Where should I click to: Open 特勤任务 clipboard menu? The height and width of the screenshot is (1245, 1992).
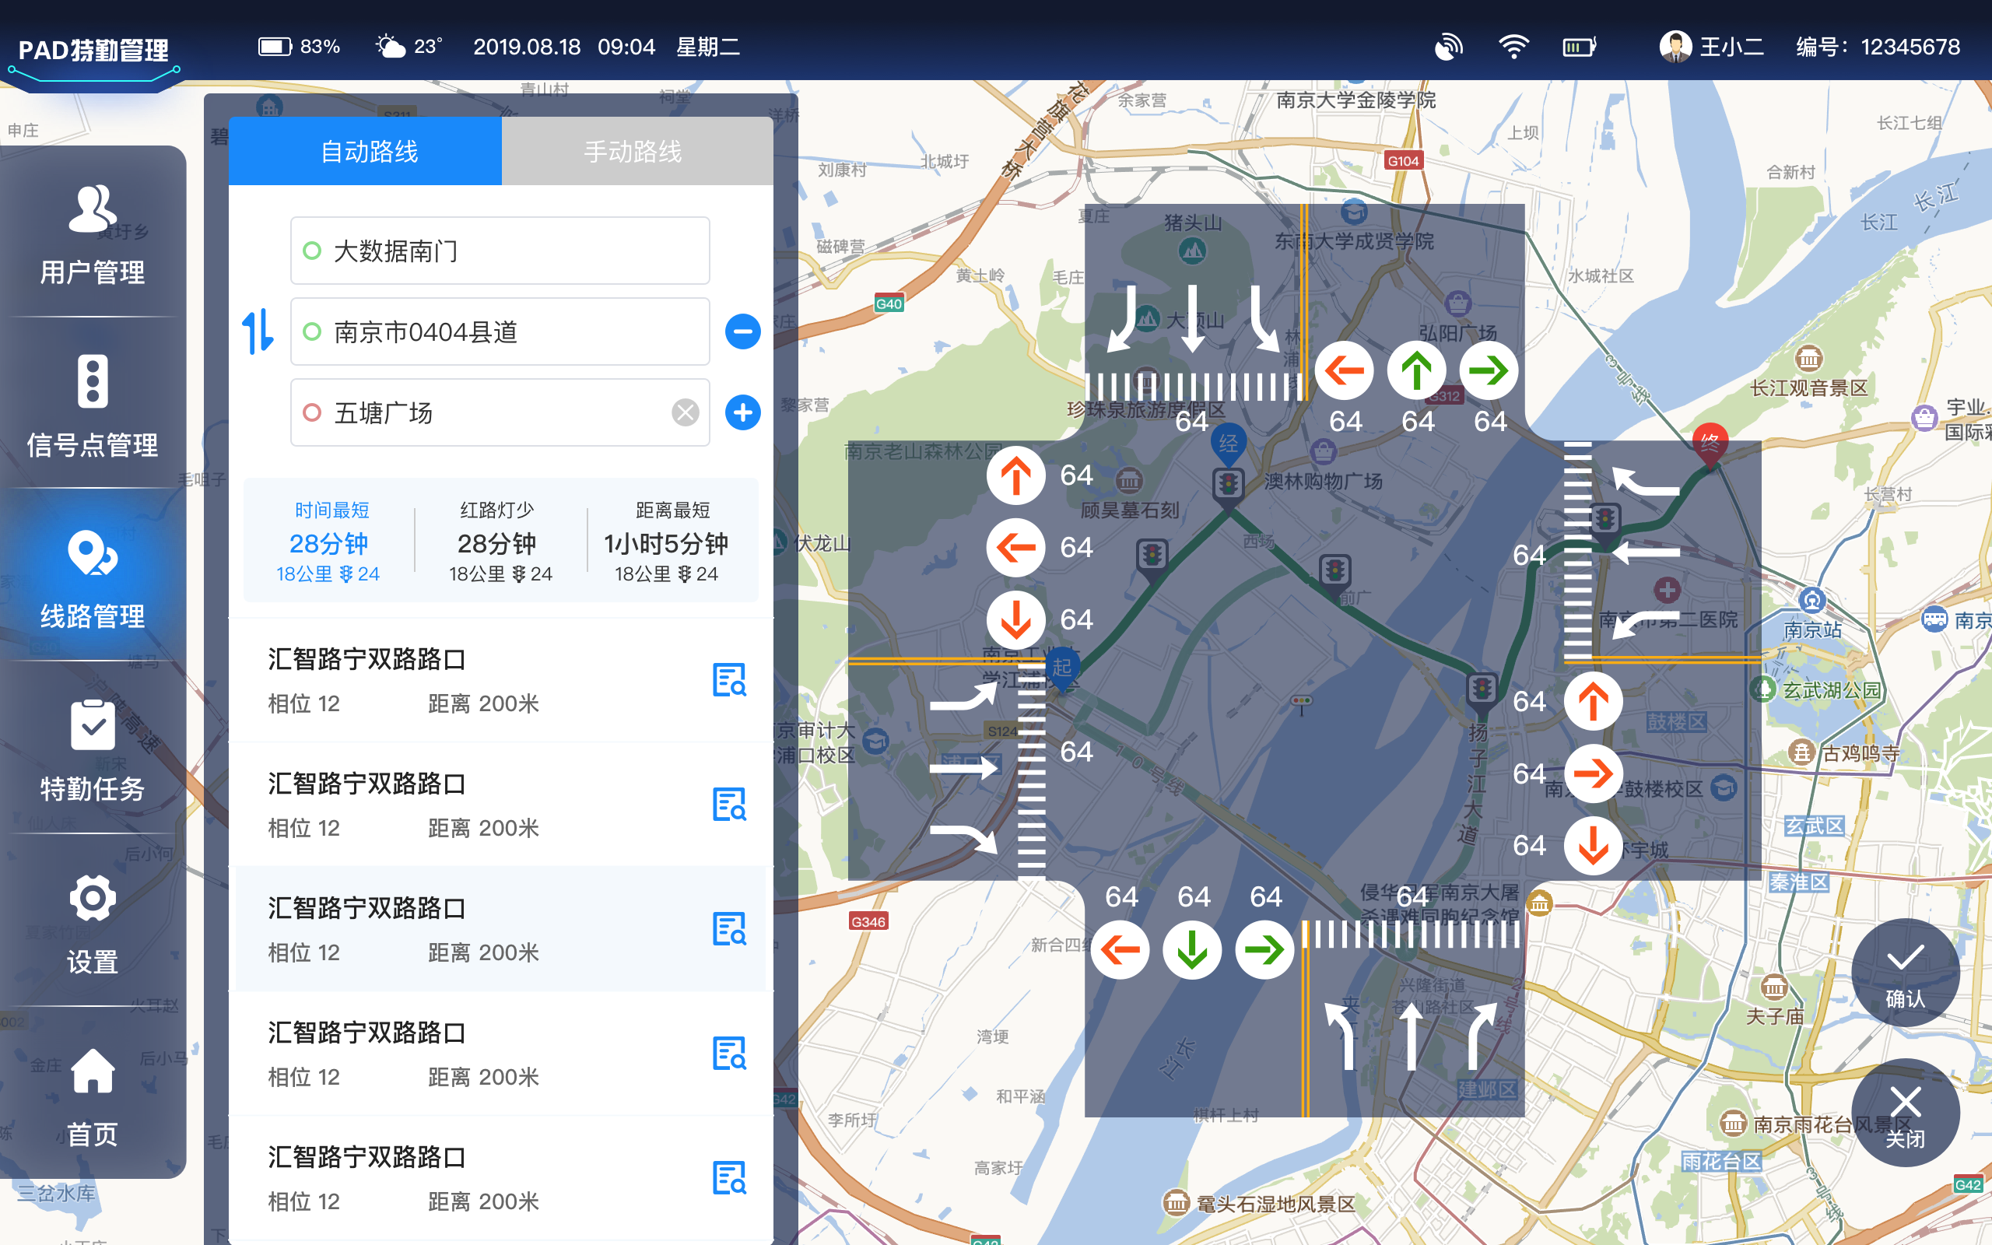click(92, 751)
